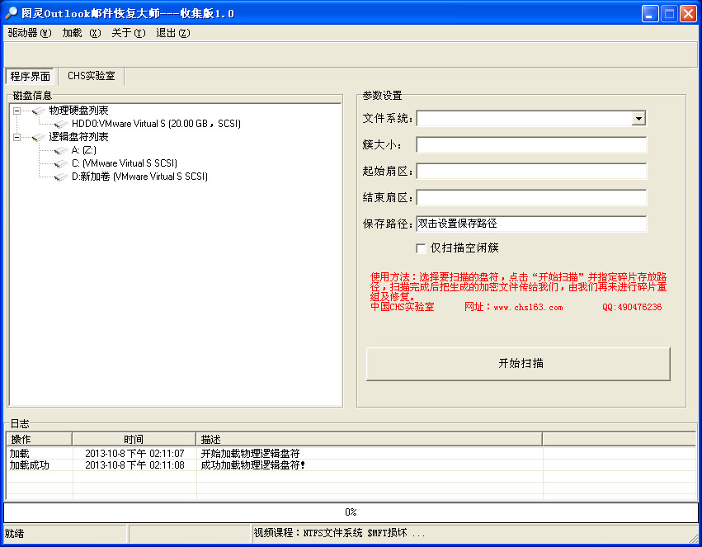Click the 描述 column header in log
The image size is (702, 547).
[370, 440]
